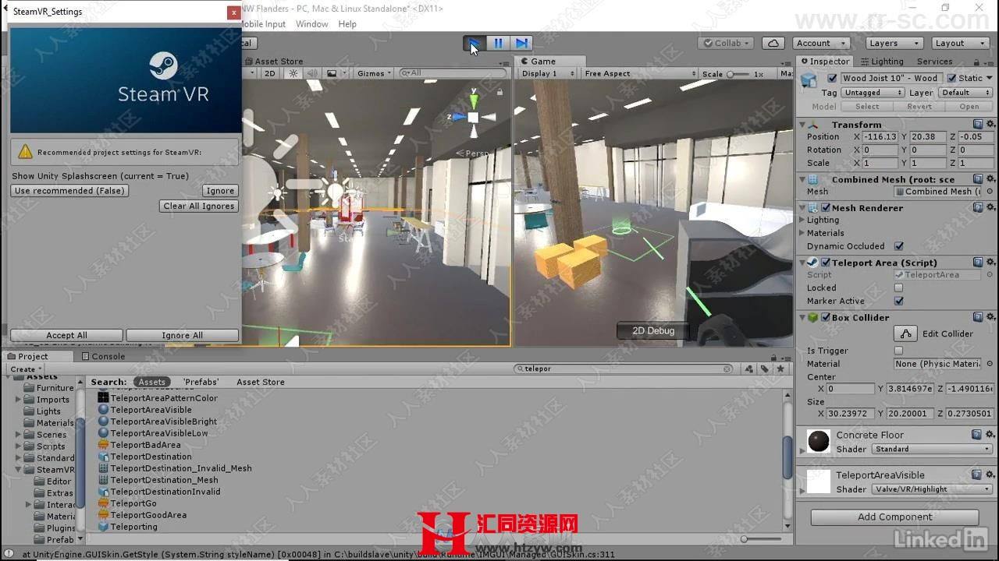Toggle Mesh Renderer enabled checkbox
Viewport: 999px width, 561px height.
pyautogui.click(x=825, y=208)
